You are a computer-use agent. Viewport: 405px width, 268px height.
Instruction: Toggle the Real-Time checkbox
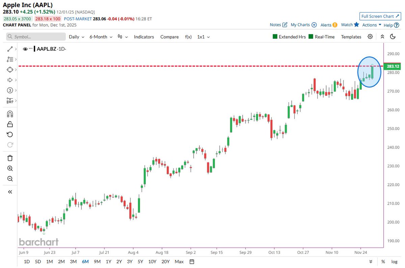point(311,36)
